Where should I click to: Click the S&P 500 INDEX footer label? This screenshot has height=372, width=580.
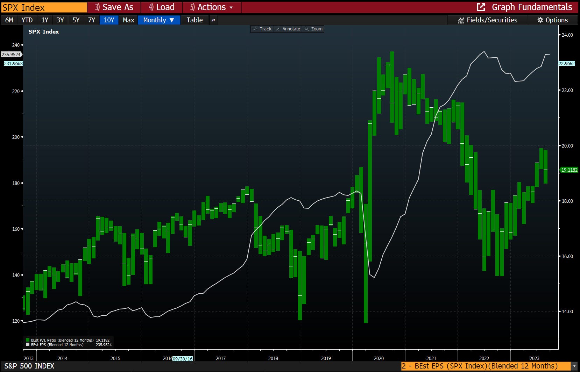(29, 366)
